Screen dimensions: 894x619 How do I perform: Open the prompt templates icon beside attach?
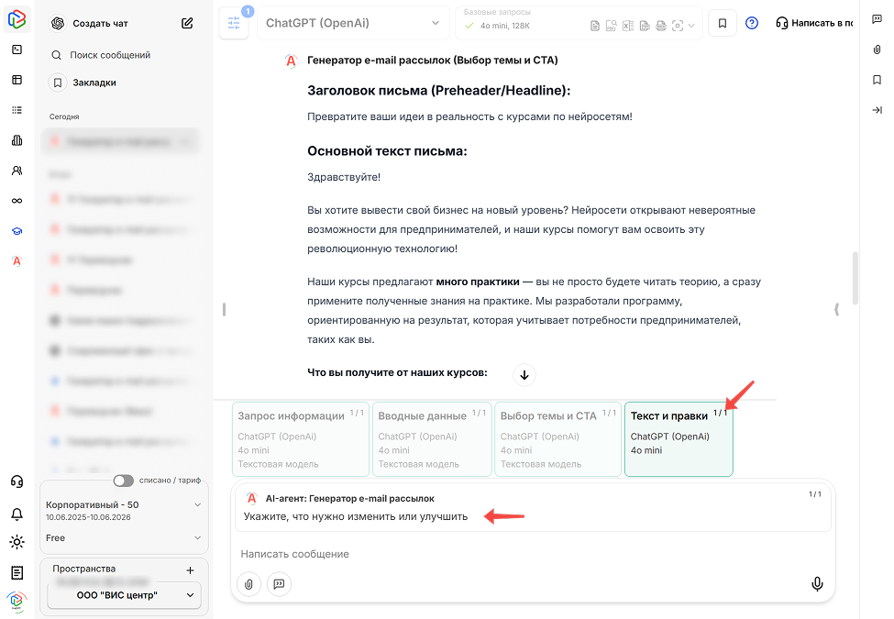[x=279, y=583]
